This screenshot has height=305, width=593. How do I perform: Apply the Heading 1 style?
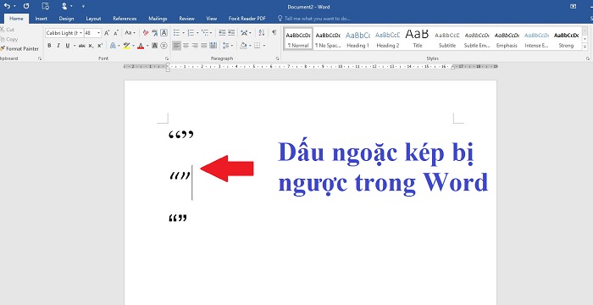[357, 39]
